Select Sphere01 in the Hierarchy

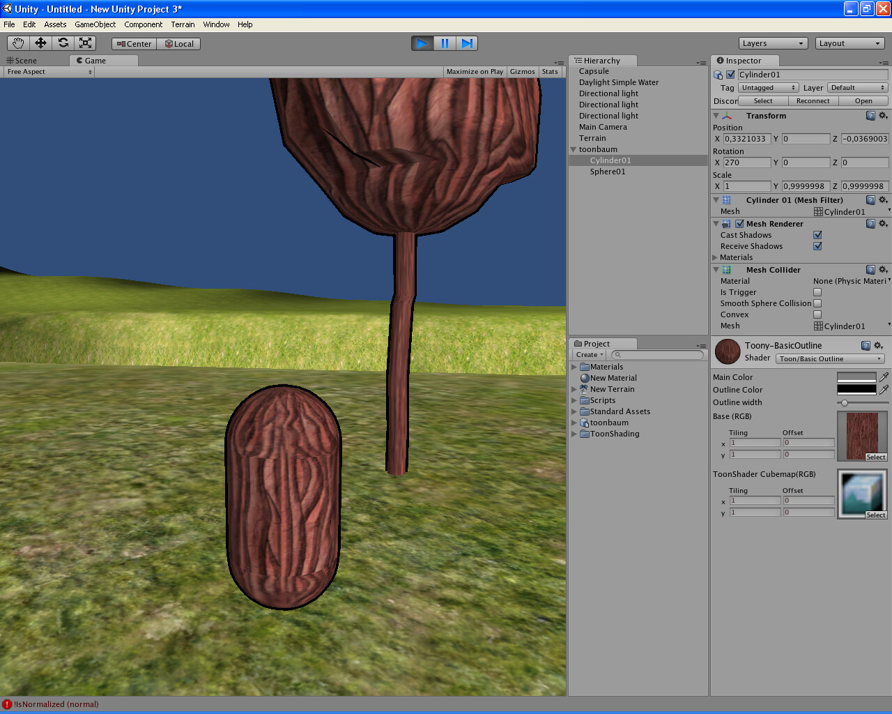pyautogui.click(x=608, y=172)
